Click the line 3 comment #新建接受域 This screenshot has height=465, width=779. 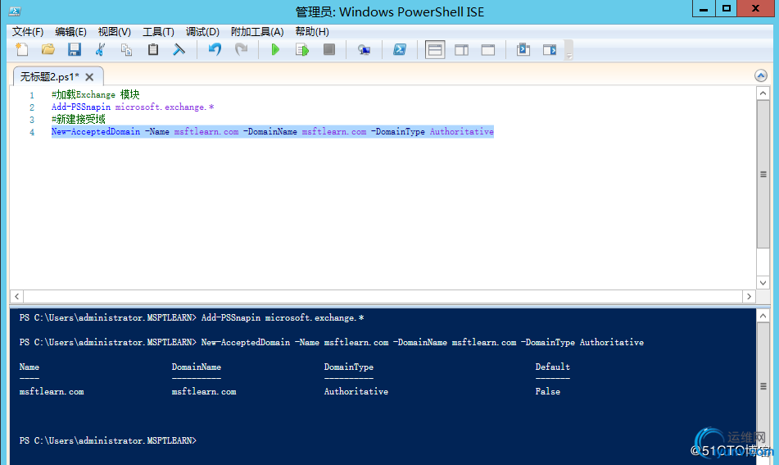[x=79, y=120]
